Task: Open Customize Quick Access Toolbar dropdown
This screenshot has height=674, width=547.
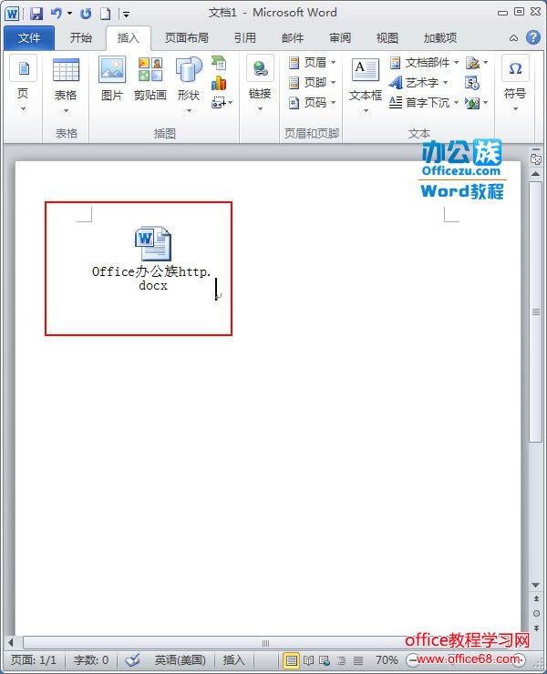Action: pyautogui.click(x=126, y=15)
